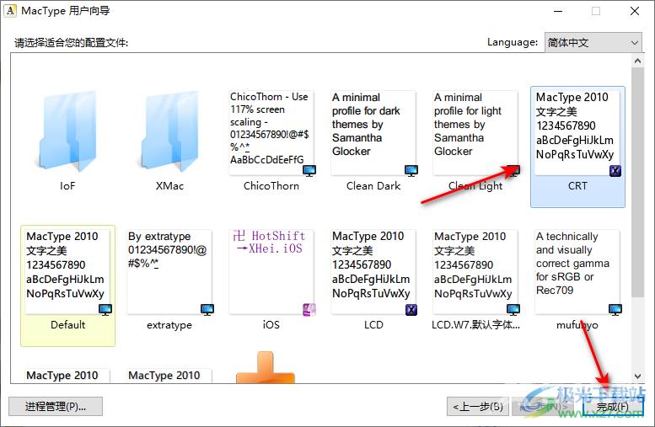The width and height of the screenshot is (655, 427).
Task: Click the MacType app icon in title bar
Action: point(10,10)
